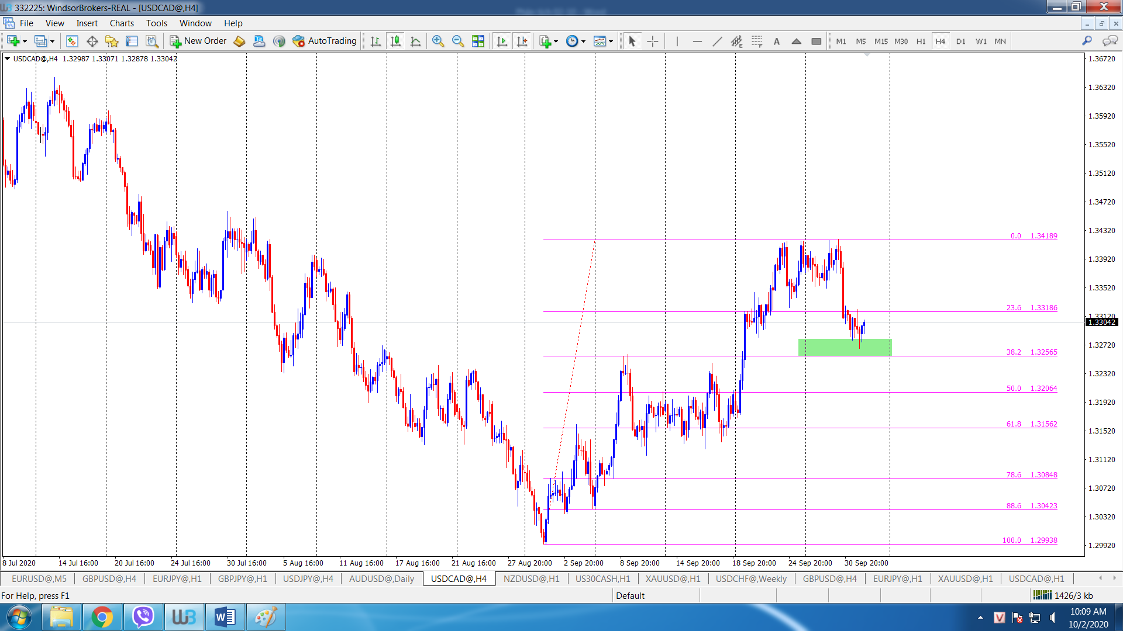Viewport: 1123px width, 631px height.
Task: Click the Default profile status bar field
Action: (656, 595)
